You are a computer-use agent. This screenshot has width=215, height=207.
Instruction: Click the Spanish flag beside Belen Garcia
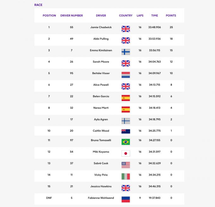point(126,98)
